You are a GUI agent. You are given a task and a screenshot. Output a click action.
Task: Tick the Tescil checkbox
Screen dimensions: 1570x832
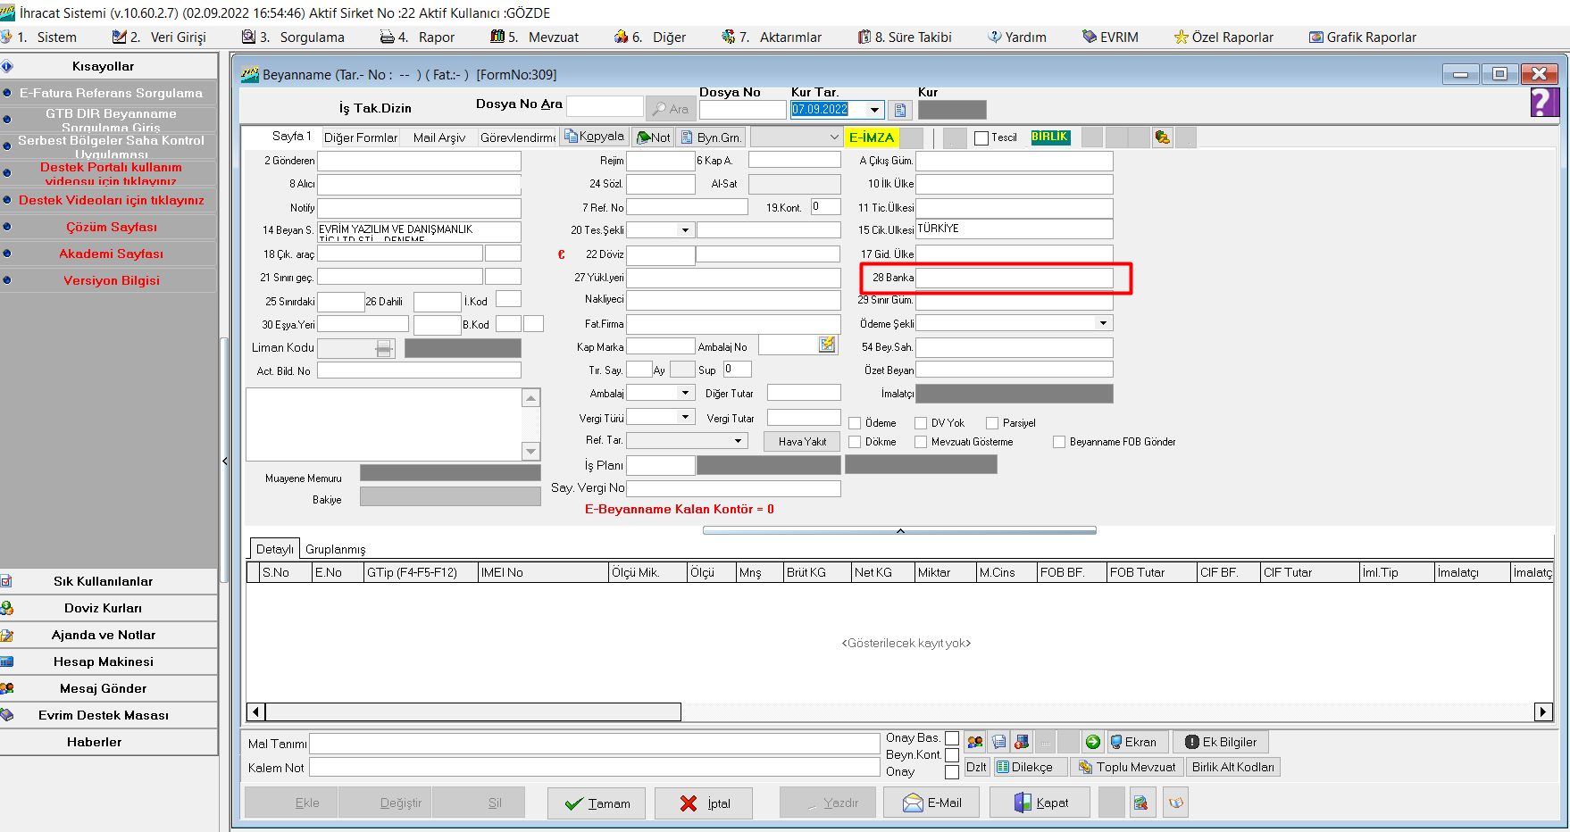pyautogui.click(x=981, y=138)
